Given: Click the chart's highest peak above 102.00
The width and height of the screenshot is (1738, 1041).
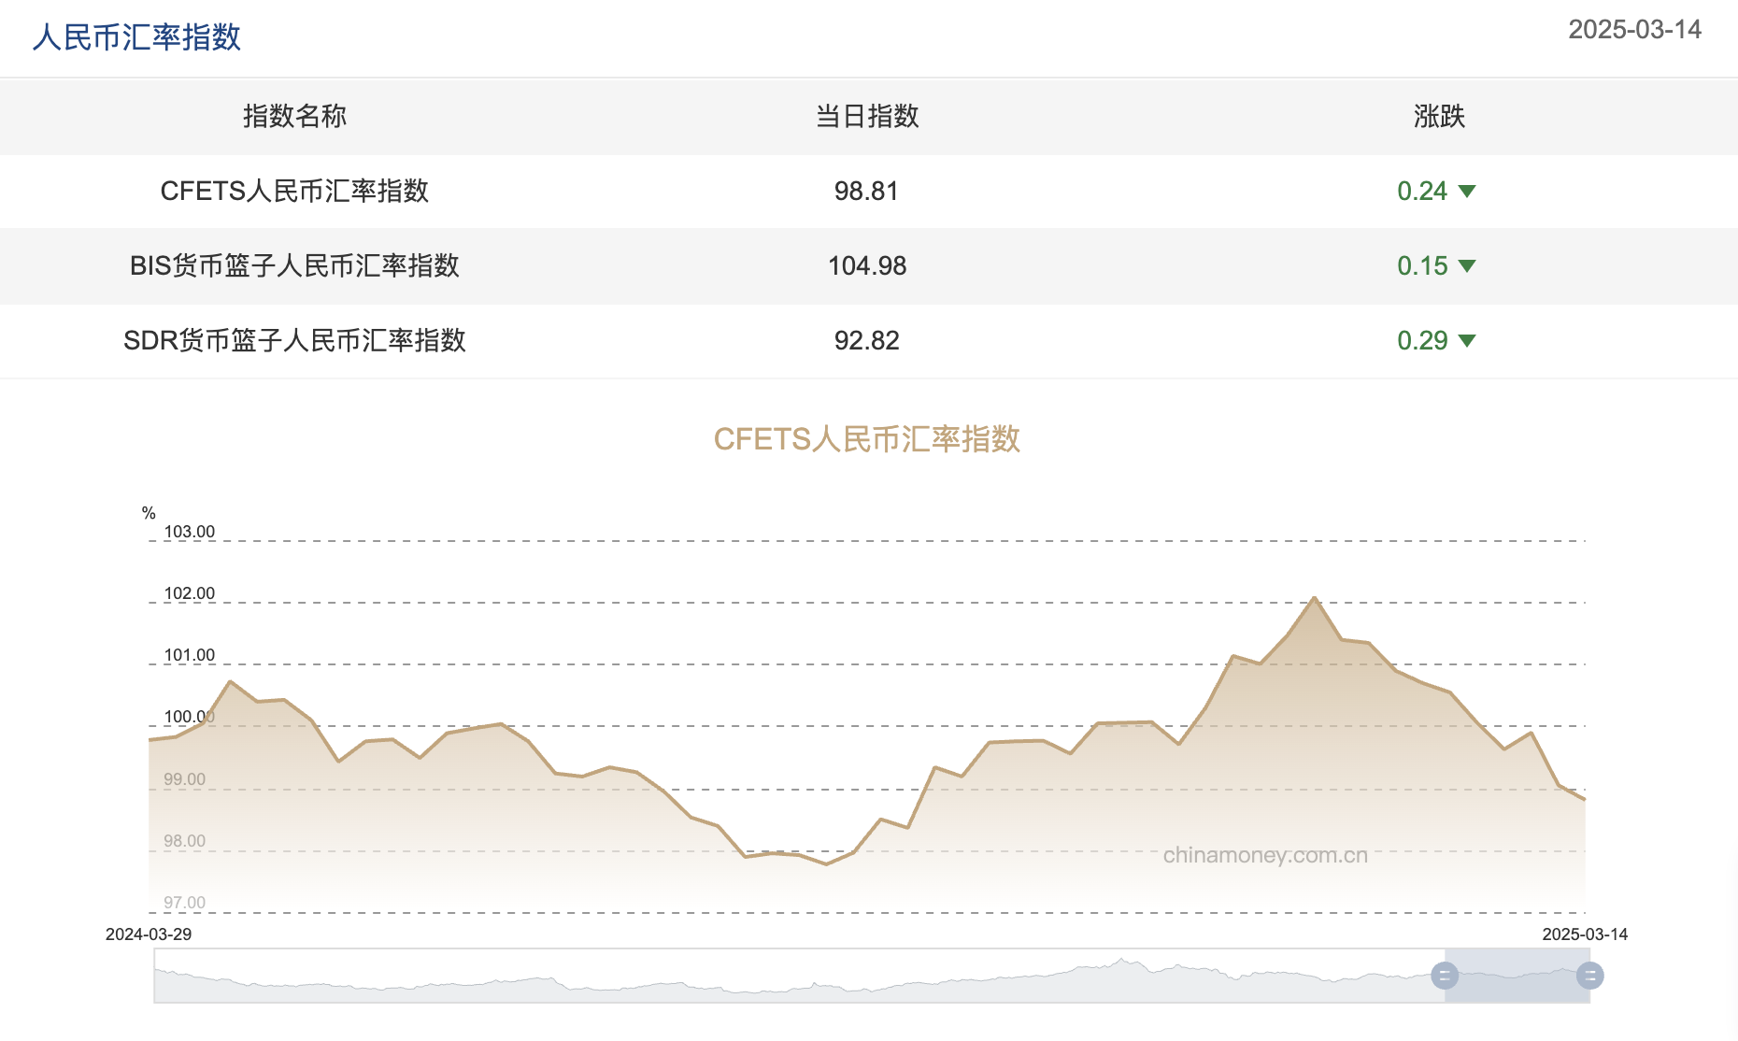Looking at the screenshot, I should tap(1315, 598).
